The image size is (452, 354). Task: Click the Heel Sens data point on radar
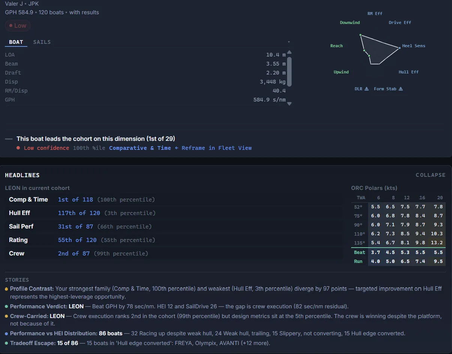pos(400,48)
